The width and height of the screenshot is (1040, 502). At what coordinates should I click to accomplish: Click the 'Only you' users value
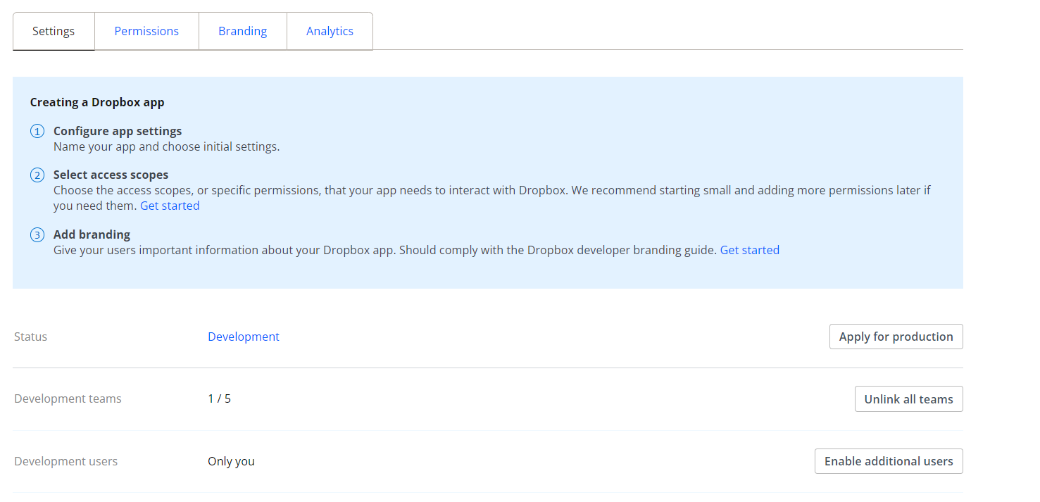click(x=231, y=461)
